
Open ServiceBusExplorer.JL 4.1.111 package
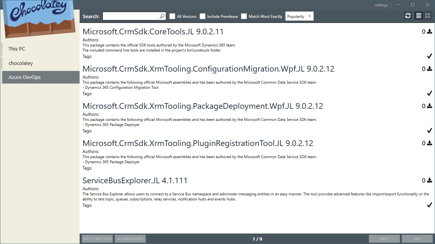pyautogui.click(x=135, y=180)
